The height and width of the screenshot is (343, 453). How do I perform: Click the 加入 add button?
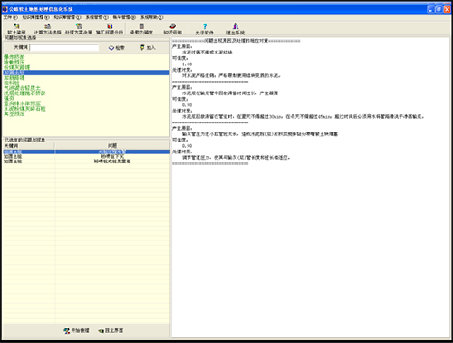148,48
